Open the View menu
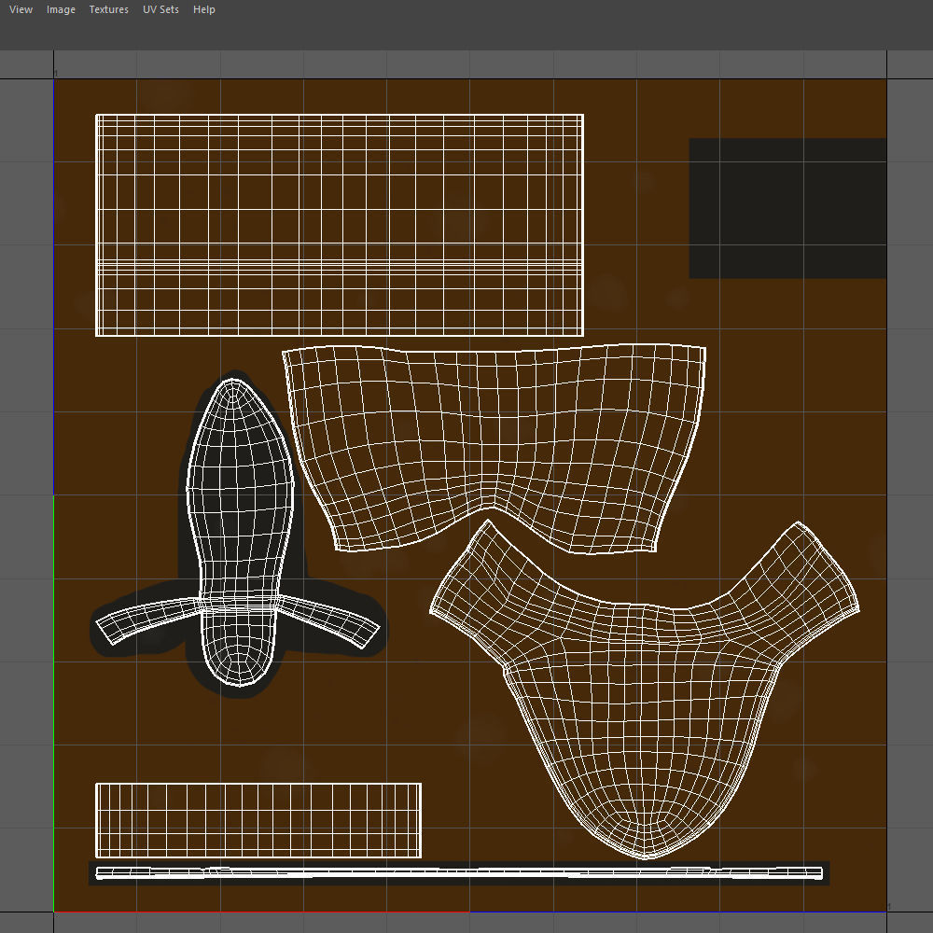This screenshot has width=933, height=933. click(21, 9)
